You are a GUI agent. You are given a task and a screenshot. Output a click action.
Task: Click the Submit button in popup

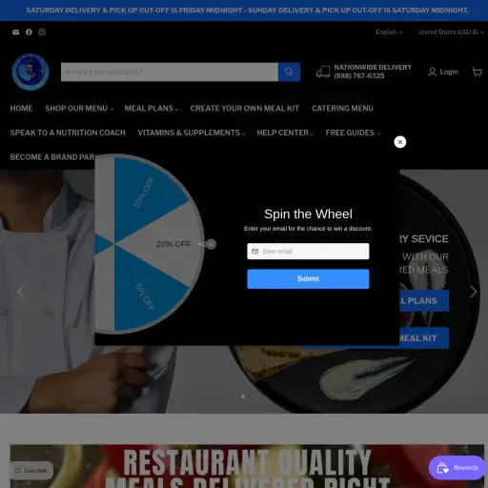(x=308, y=279)
